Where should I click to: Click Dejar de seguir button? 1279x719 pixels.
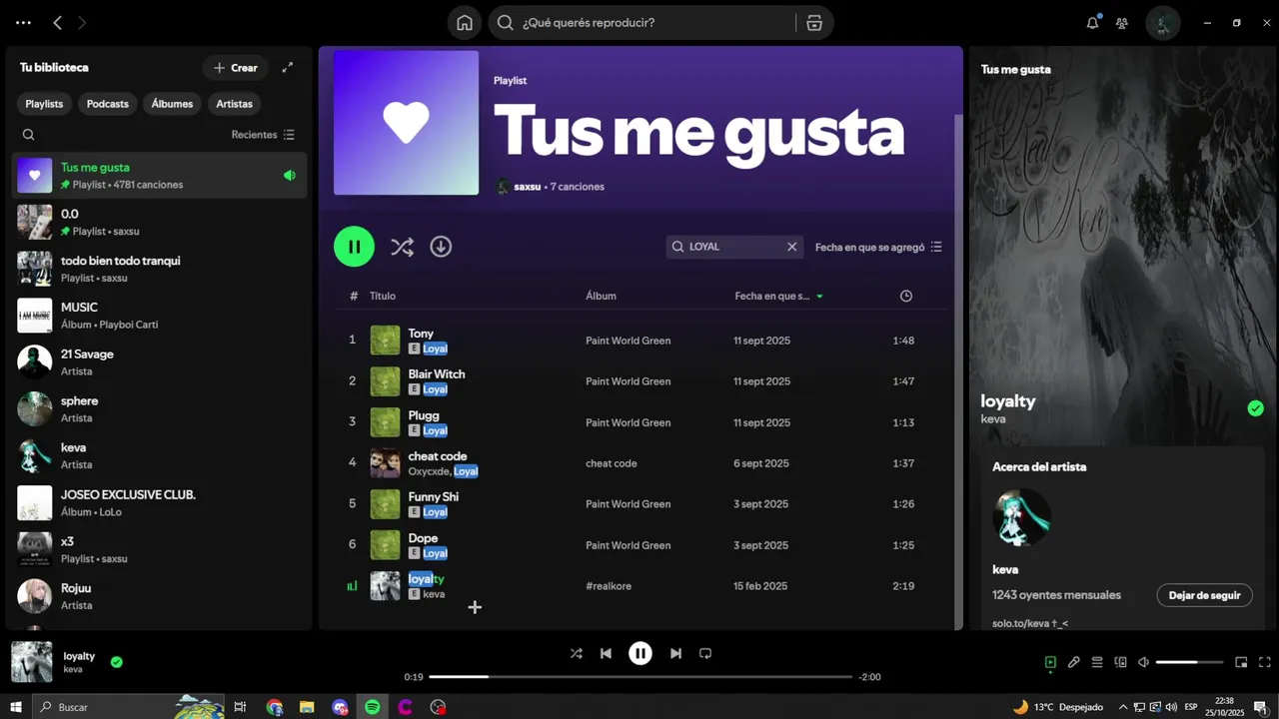[x=1205, y=595]
